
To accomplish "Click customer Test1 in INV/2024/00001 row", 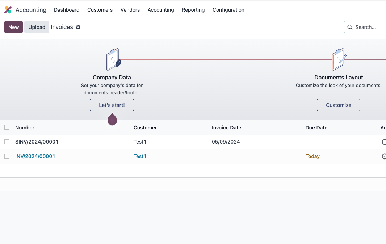I will coord(140,156).
